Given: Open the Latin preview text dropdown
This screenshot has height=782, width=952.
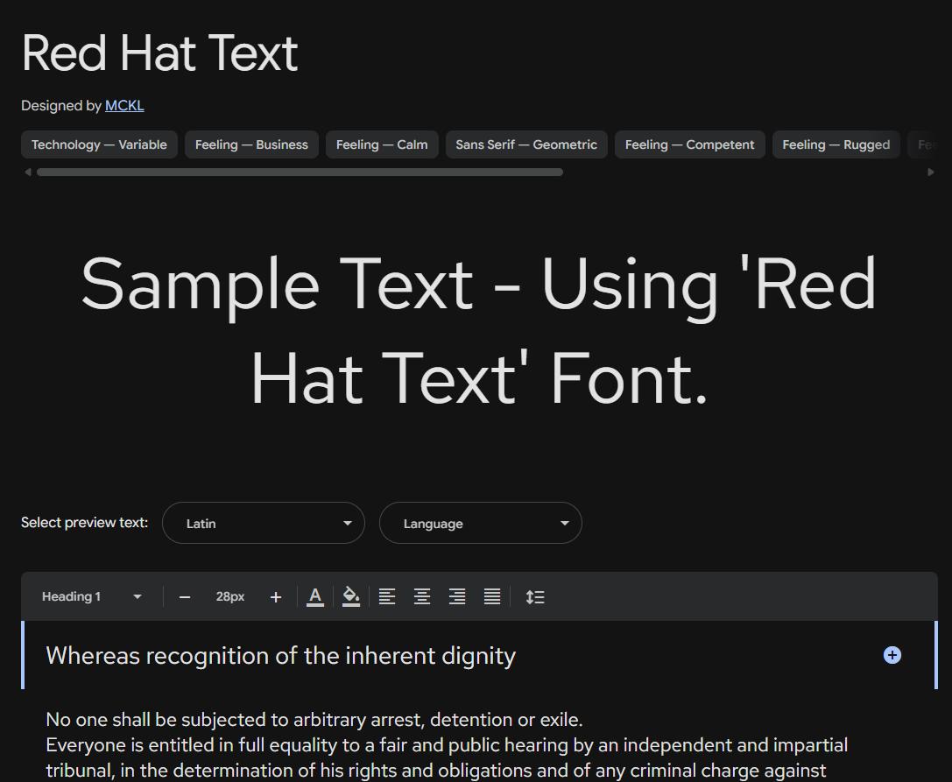Looking at the screenshot, I should [264, 523].
